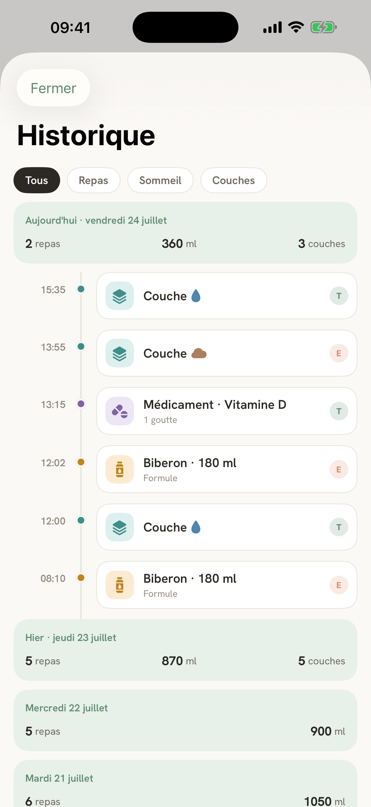The image size is (371, 807).
Task: Enable the Couches filter chip
Action: click(233, 180)
